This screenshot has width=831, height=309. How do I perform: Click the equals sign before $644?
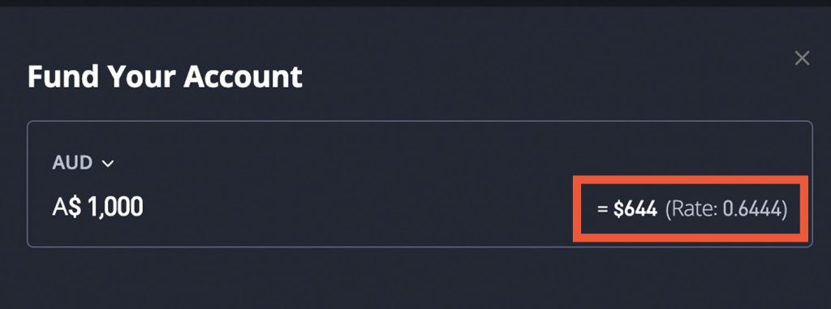pos(602,210)
